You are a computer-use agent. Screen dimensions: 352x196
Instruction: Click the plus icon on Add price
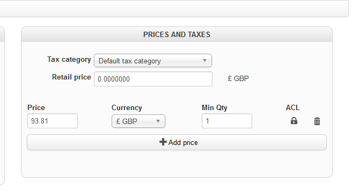[163, 142]
